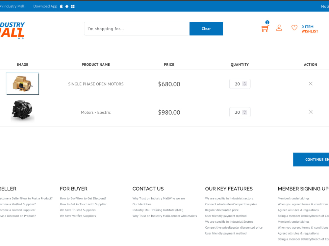Click the CONTACT US footer heading
Viewport: 329px width, 246px height.
coord(148,189)
